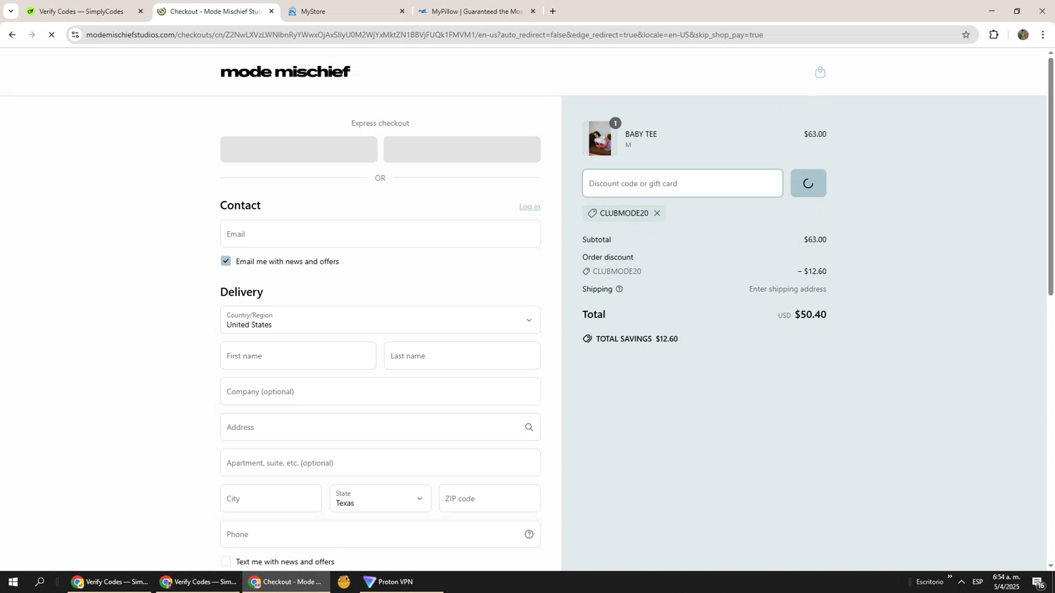Close the MyPillow tab
This screenshot has height=593, width=1055.
(x=532, y=11)
